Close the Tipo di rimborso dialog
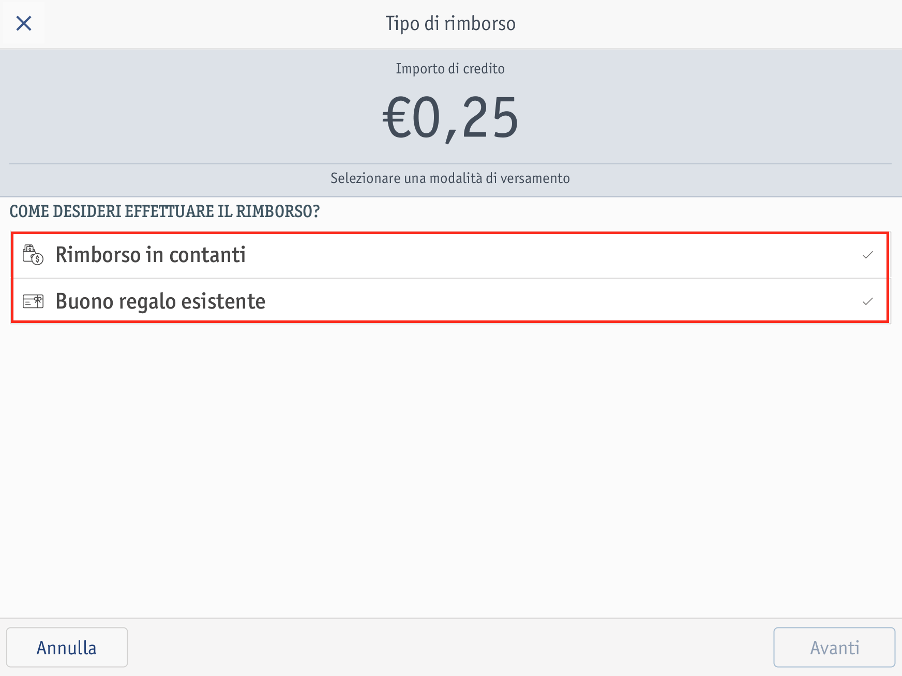 point(24,23)
